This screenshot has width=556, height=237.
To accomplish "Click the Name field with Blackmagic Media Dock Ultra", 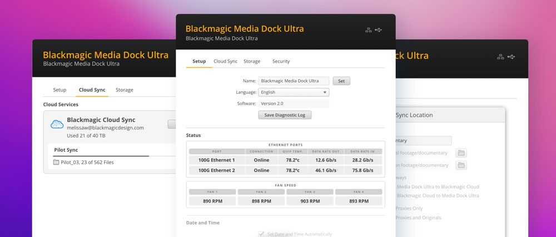I will click(294, 81).
